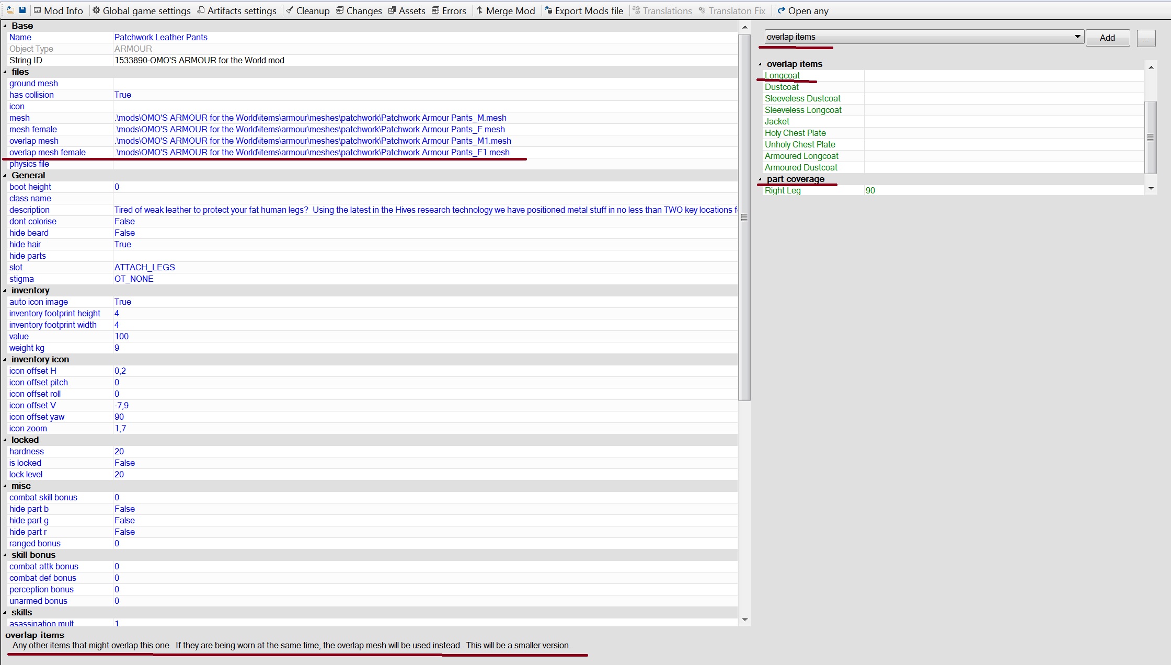Select the Holy Chest Plate item
This screenshot has width=1171, height=665.
coord(795,133)
